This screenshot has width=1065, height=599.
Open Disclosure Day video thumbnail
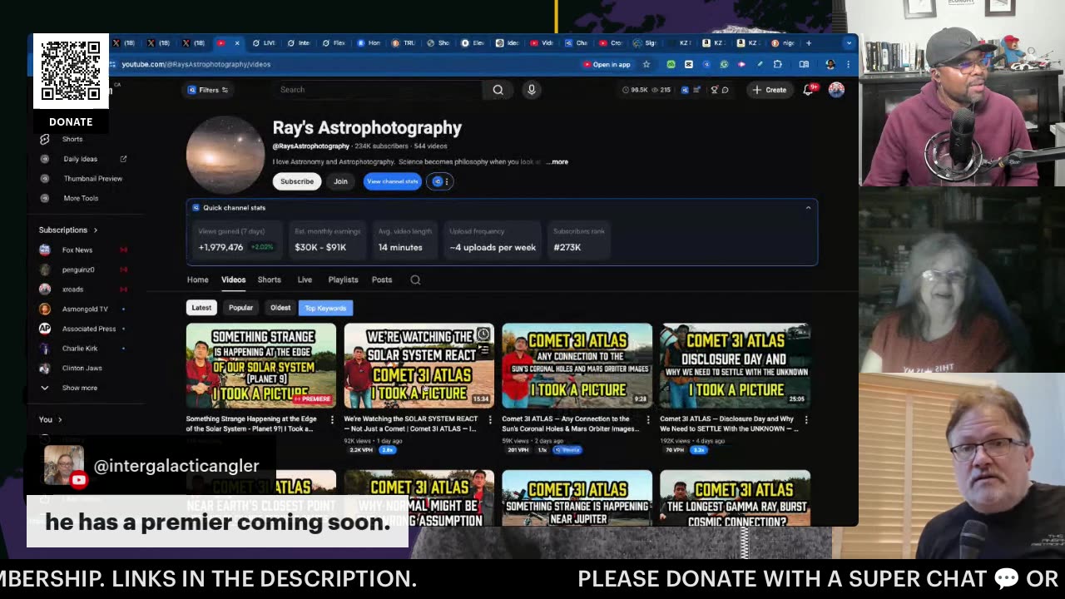pos(735,365)
